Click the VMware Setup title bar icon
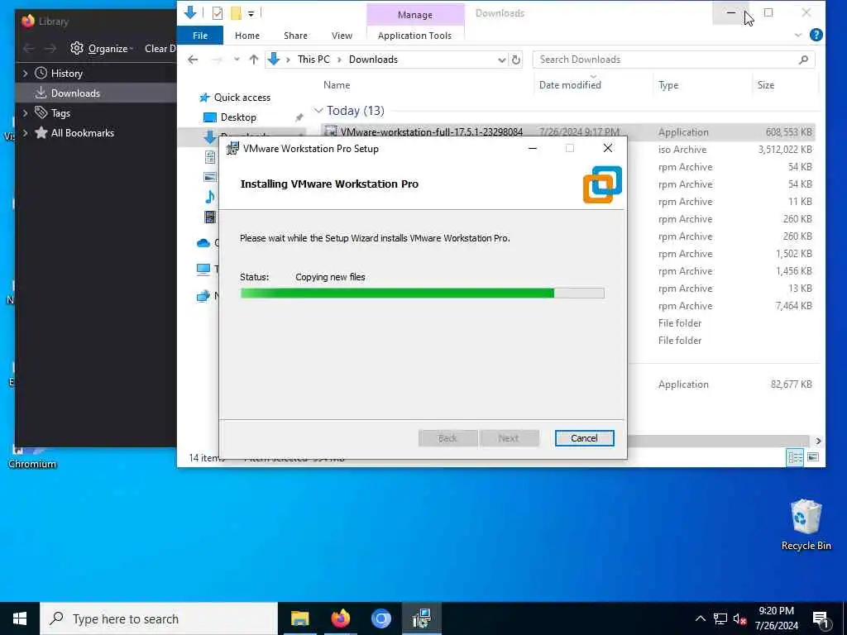The height and width of the screenshot is (635, 847). point(232,149)
